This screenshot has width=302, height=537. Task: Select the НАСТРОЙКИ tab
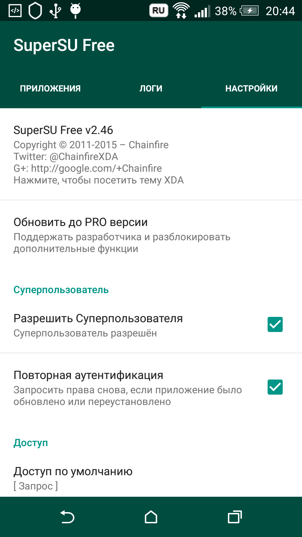pyautogui.click(x=251, y=88)
